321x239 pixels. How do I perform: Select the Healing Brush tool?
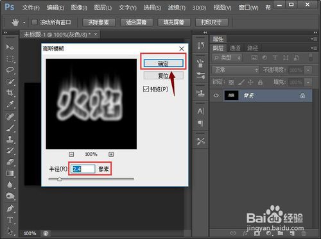pos(10,117)
